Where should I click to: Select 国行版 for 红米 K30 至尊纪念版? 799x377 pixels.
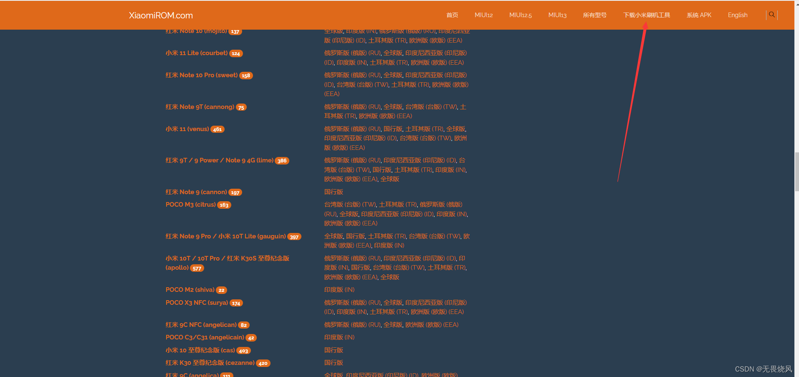tap(334, 363)
